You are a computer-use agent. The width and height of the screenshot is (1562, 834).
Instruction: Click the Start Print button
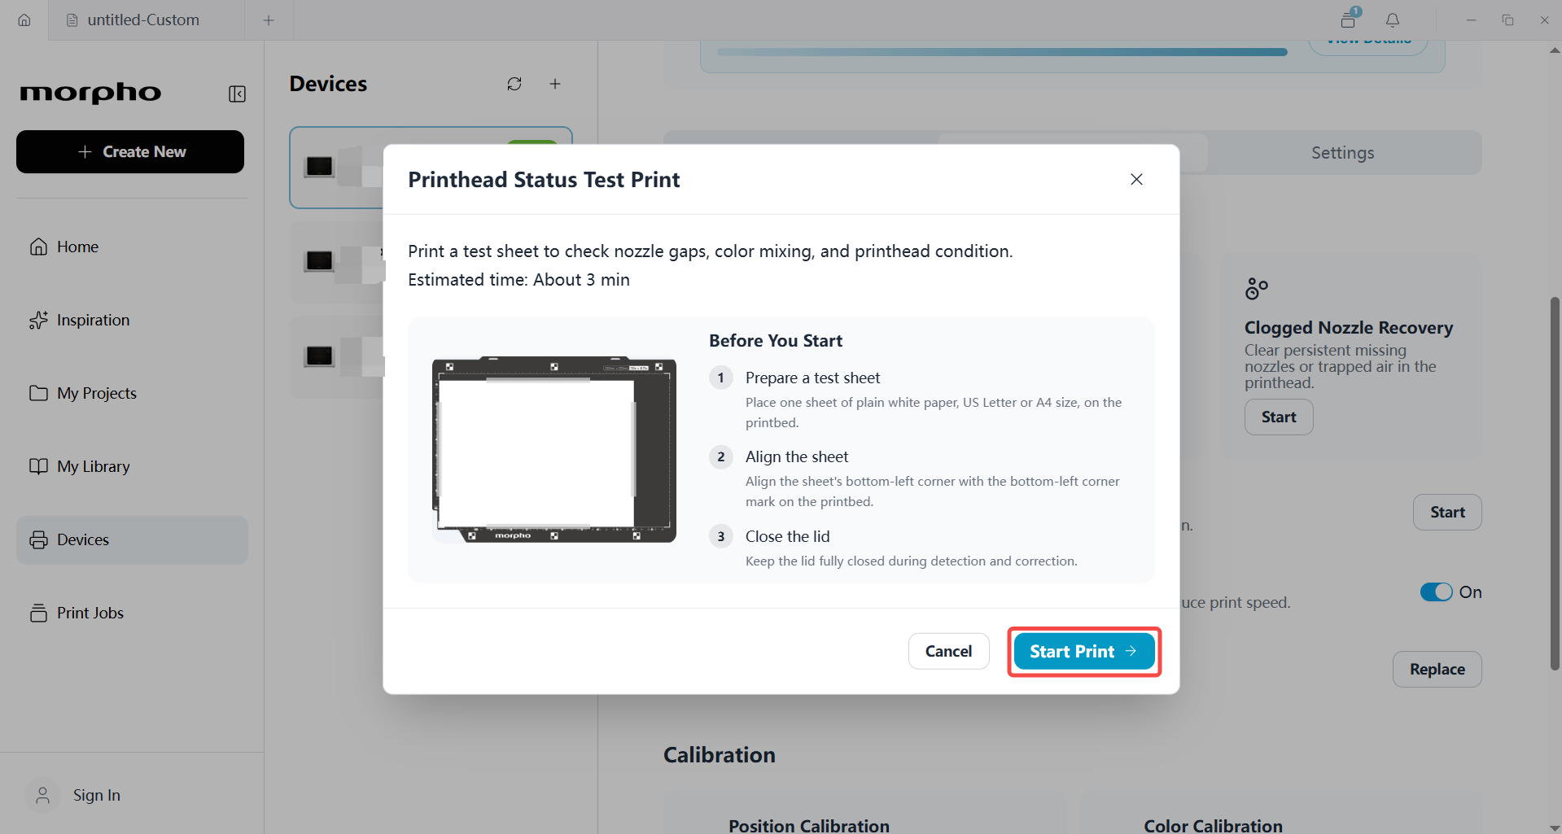[x=1083, y=652]
